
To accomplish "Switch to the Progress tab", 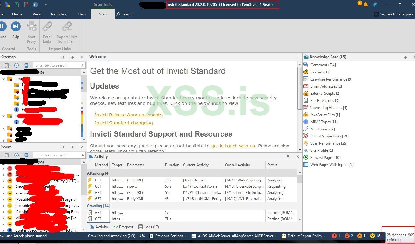I will 123,227.
